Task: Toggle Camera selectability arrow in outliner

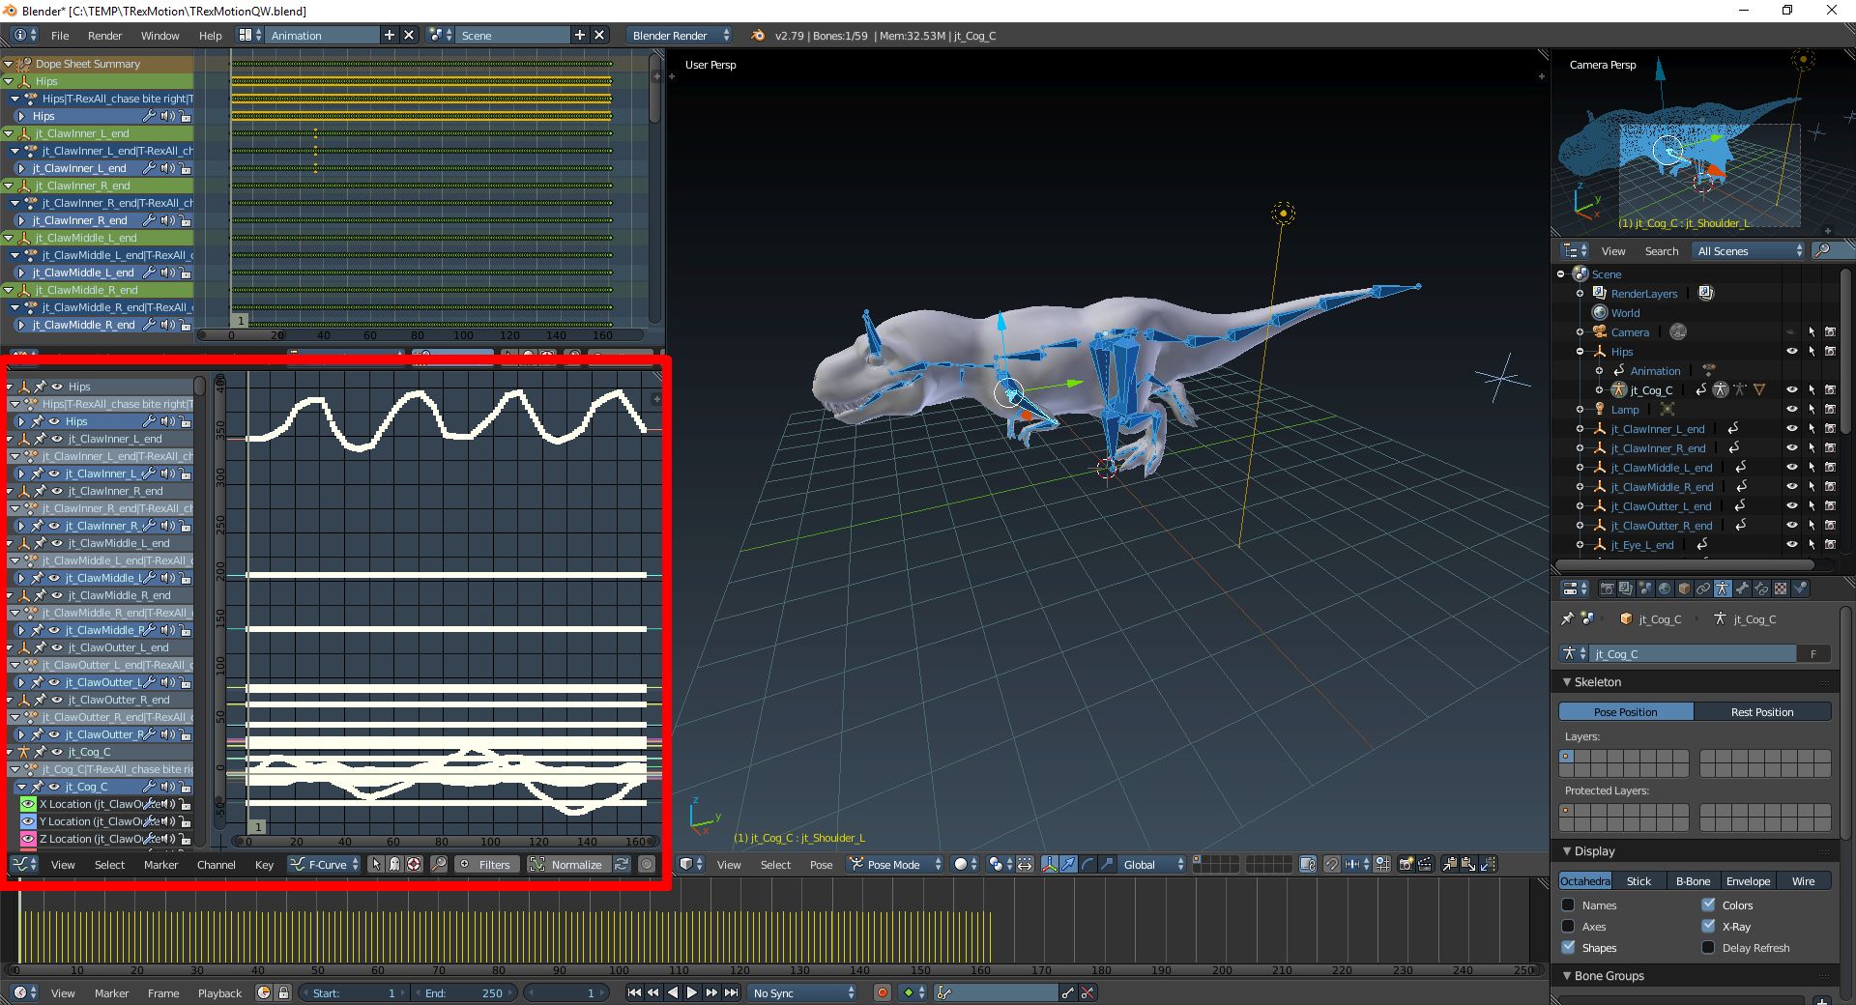Action: click(x=1812, y=332)
